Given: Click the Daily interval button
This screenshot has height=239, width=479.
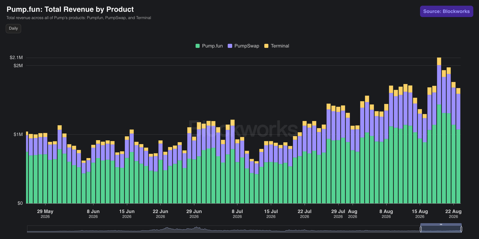Looking at the screenshot, I should (13, 28).
